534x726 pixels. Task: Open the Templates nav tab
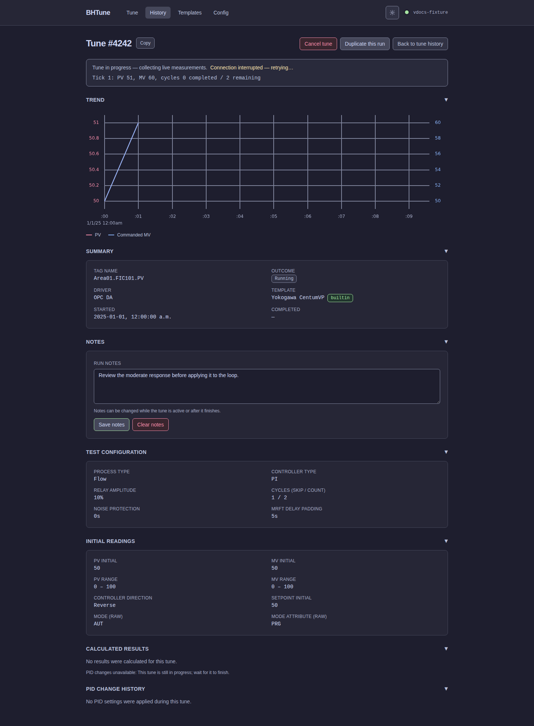190,13
